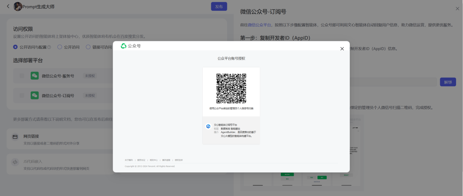Click the 网页链接 window icon

tap(15, 137)
